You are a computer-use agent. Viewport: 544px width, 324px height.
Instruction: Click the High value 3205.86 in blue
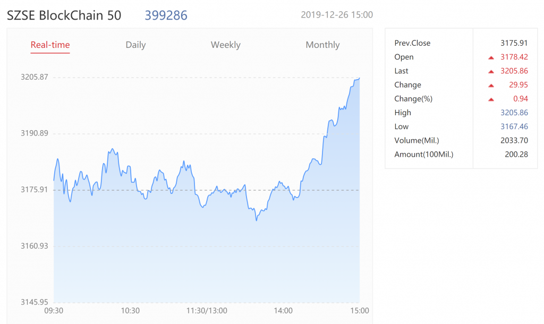[514, 113]
